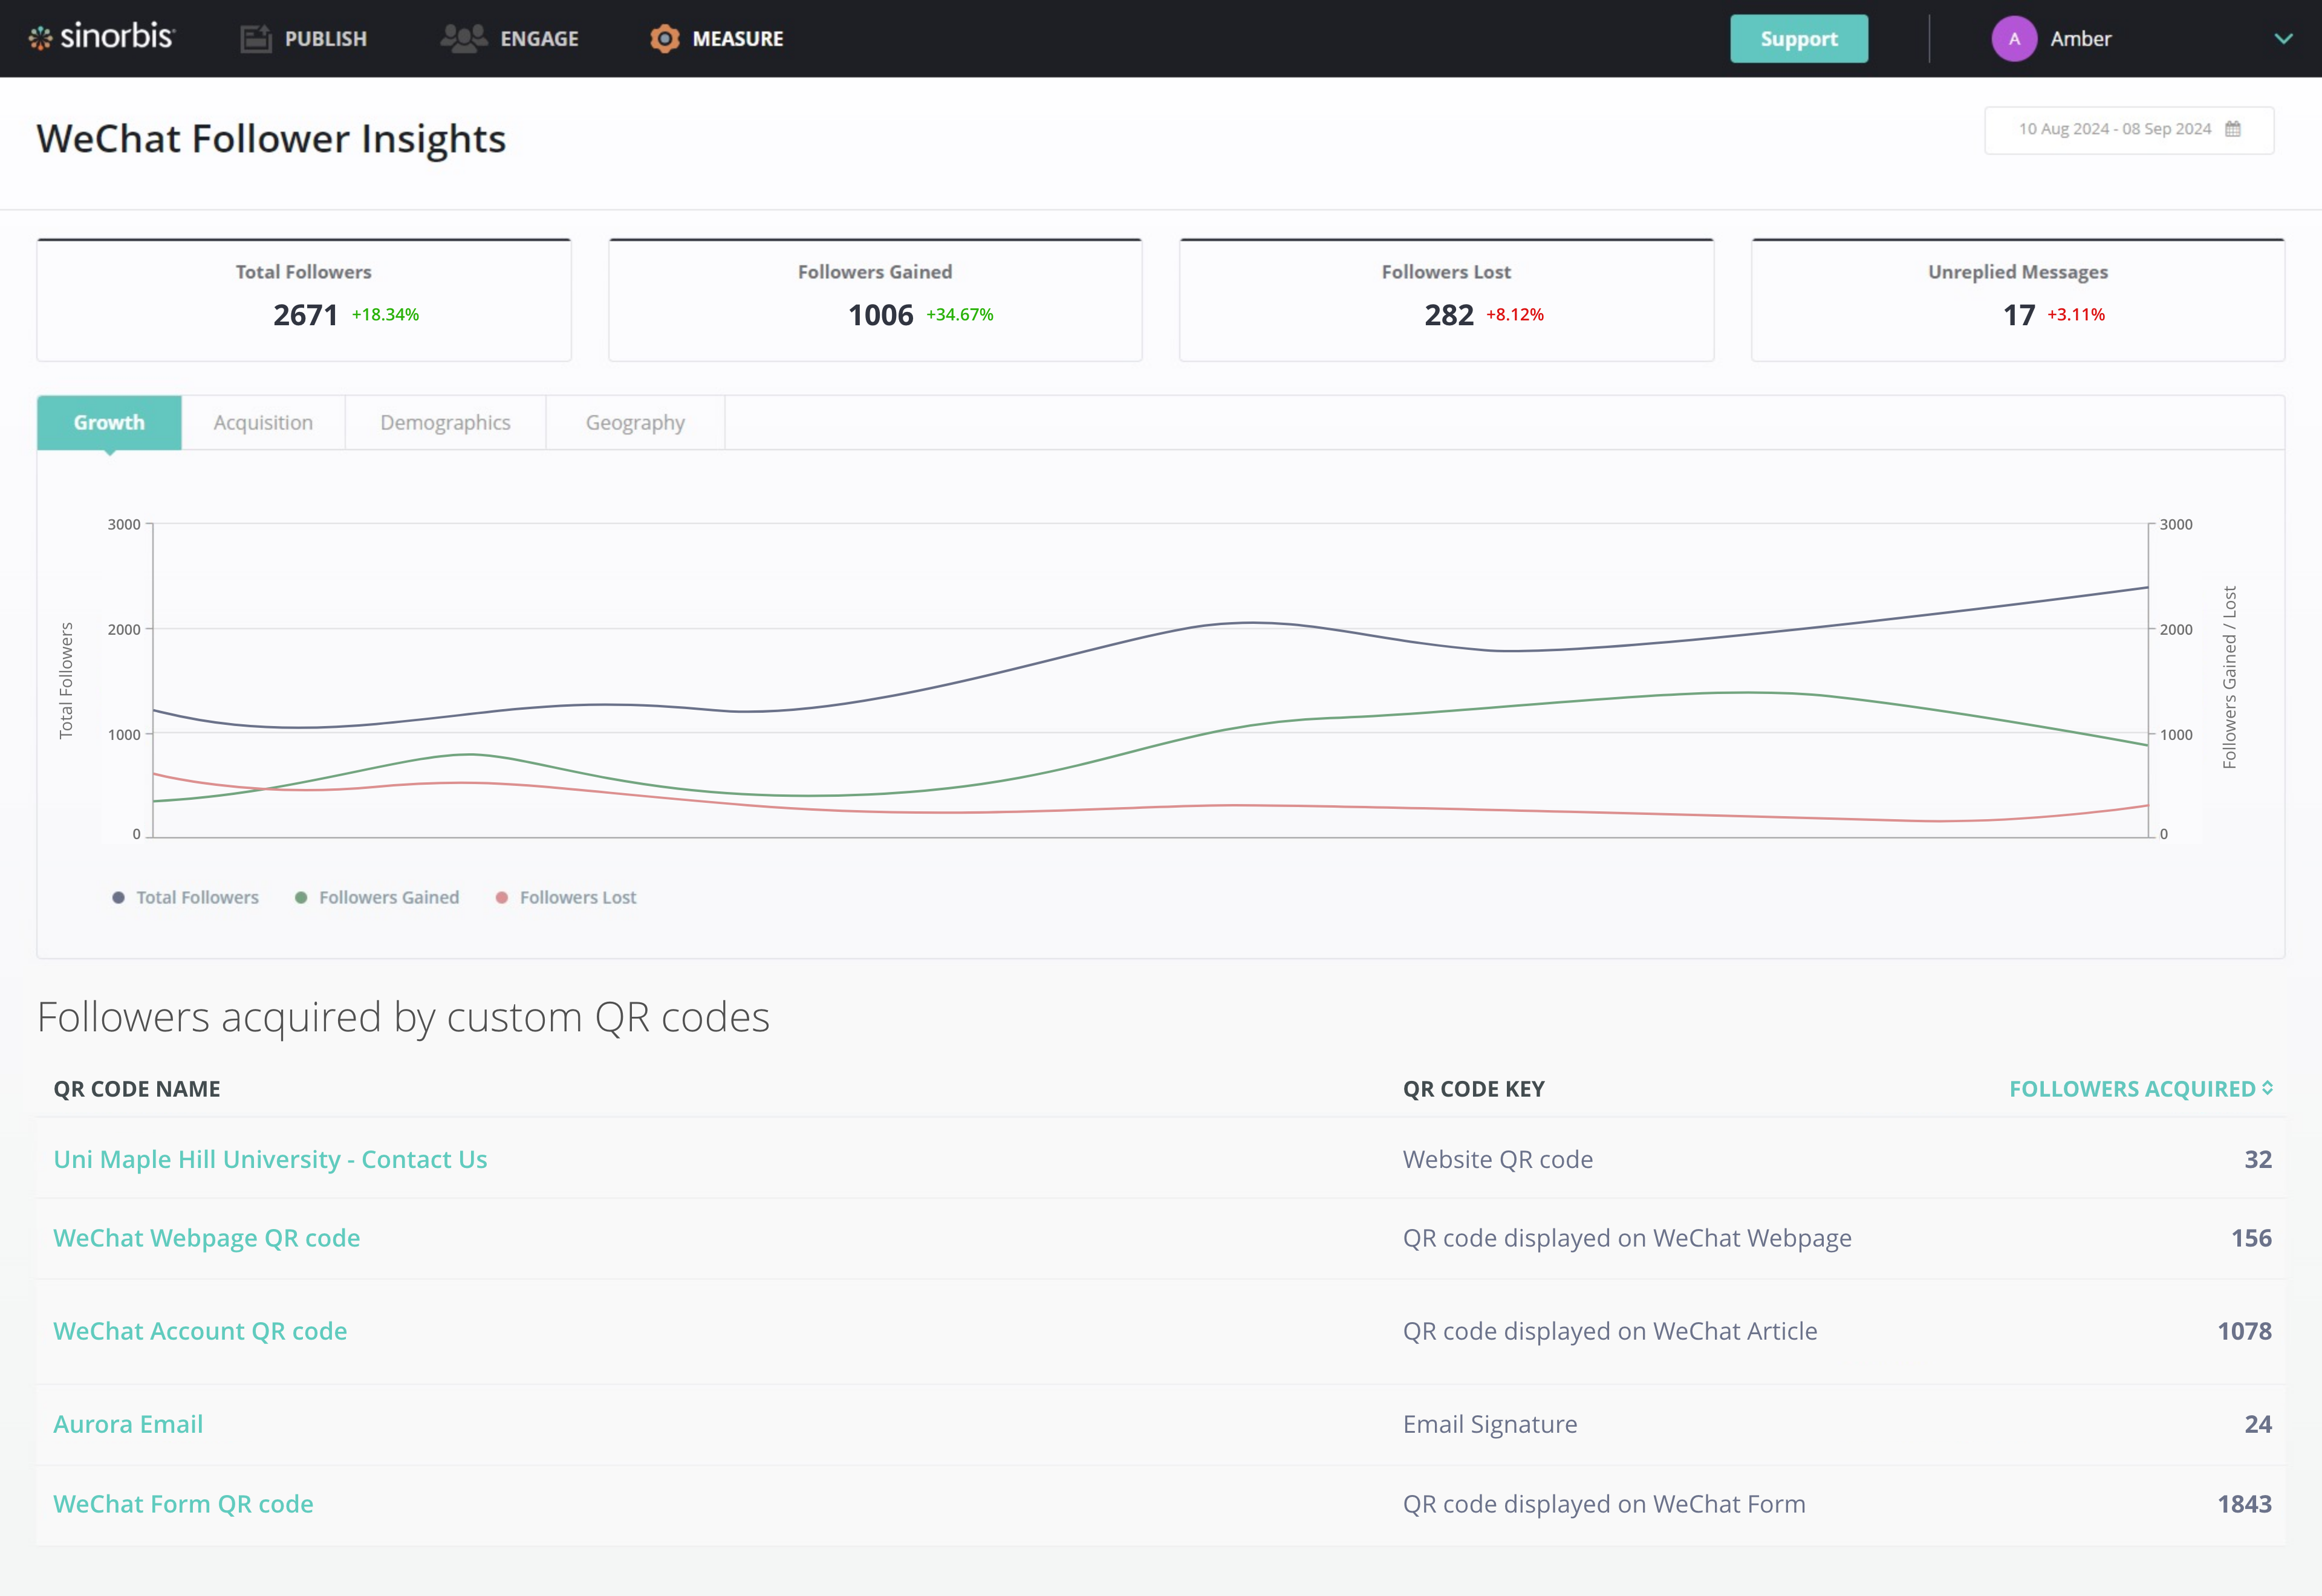Click the Publish icon in the navbar

click(256, 39)
